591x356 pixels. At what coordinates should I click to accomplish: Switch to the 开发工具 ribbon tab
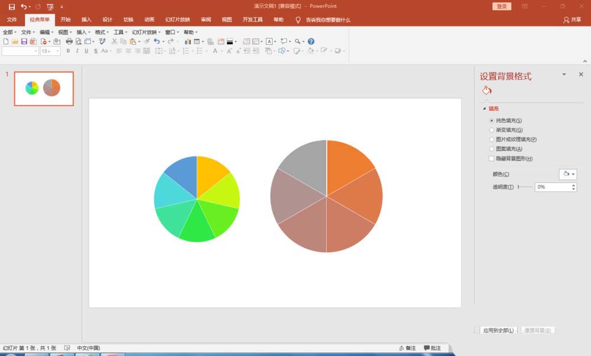[x=252, y=19]
